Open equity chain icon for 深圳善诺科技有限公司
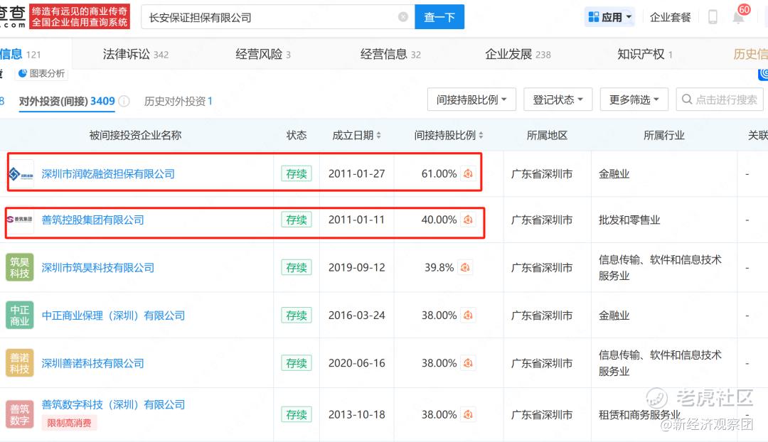The image size is (768, 442). (468, 363)
